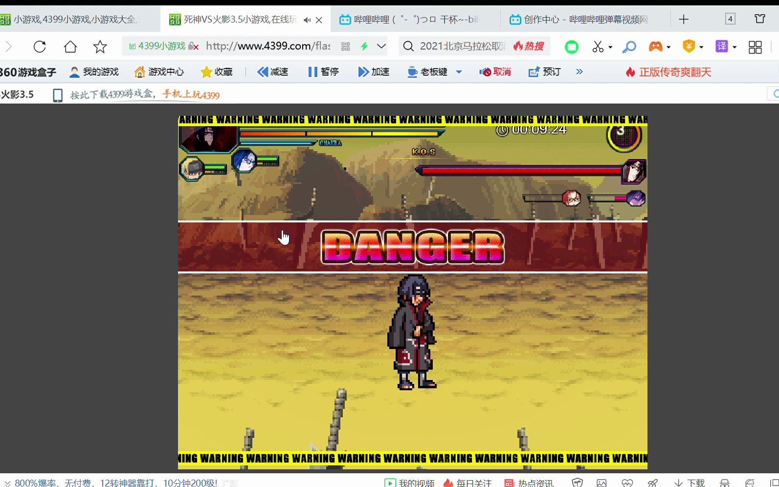Screen dimensions: 779x487
Task: Open 热点资讯 in the status bar
Action: (x=529, y=483)
